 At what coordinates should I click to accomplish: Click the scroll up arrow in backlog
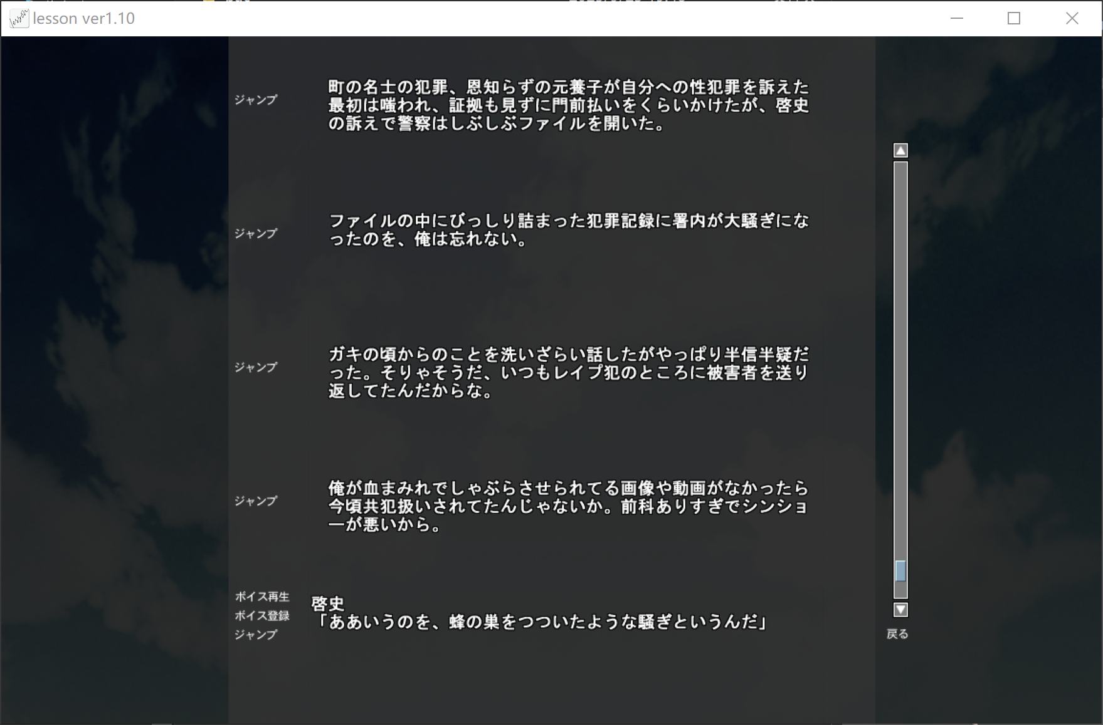click(900, 150)
